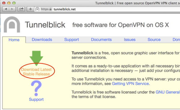Open the GNU General license link
The image size is (180, 110).
[168, 92]
